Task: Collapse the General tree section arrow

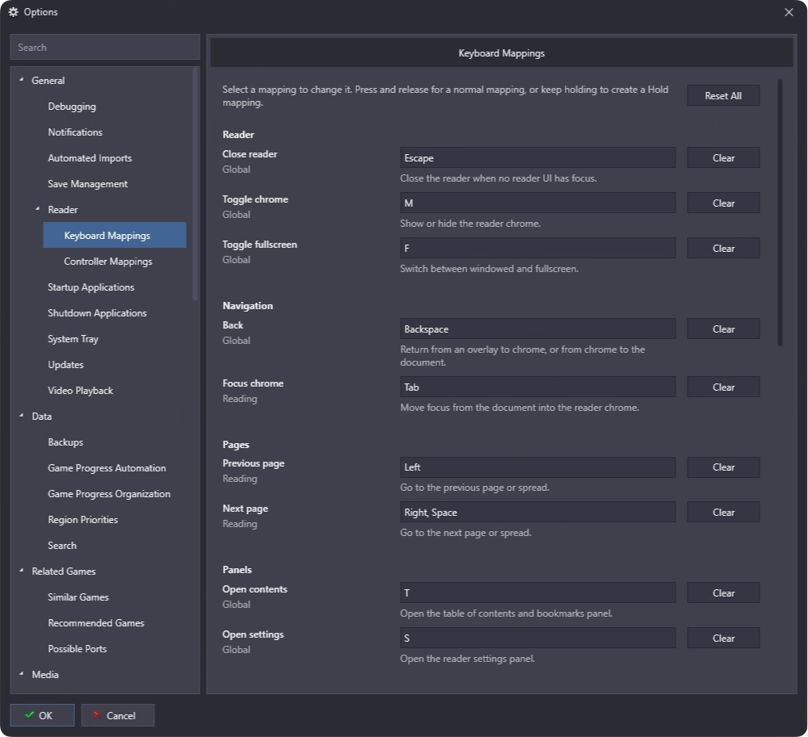Action: (x=21, y=80)
